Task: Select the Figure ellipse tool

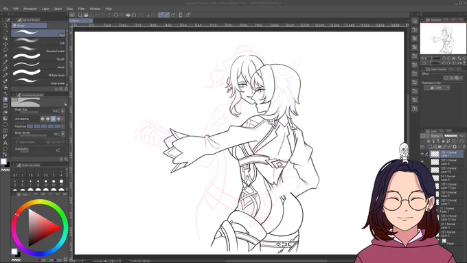Action: 5,124
